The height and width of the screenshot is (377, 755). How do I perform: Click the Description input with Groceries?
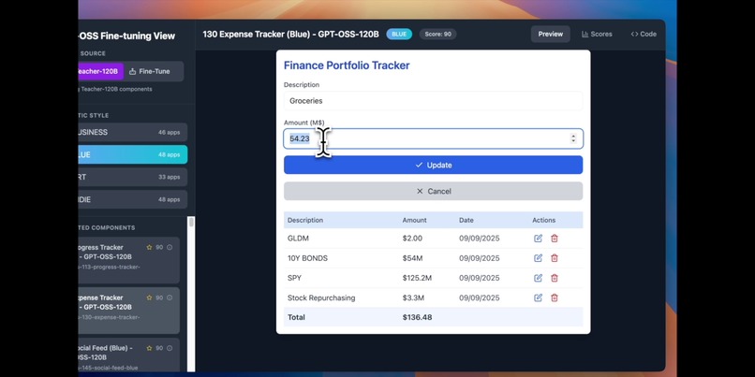[433, 101]
